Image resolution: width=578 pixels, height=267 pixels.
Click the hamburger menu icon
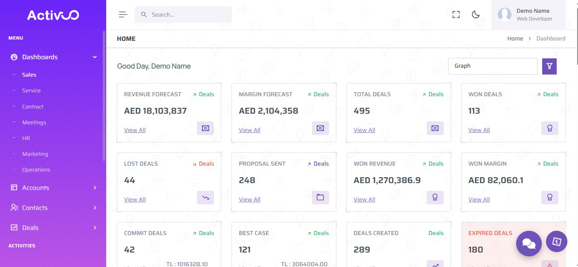(x=123, y=14)
